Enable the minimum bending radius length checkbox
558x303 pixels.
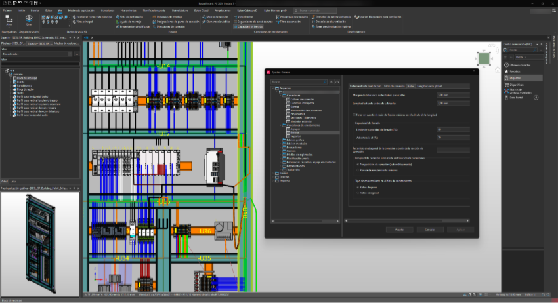[354, 115]
